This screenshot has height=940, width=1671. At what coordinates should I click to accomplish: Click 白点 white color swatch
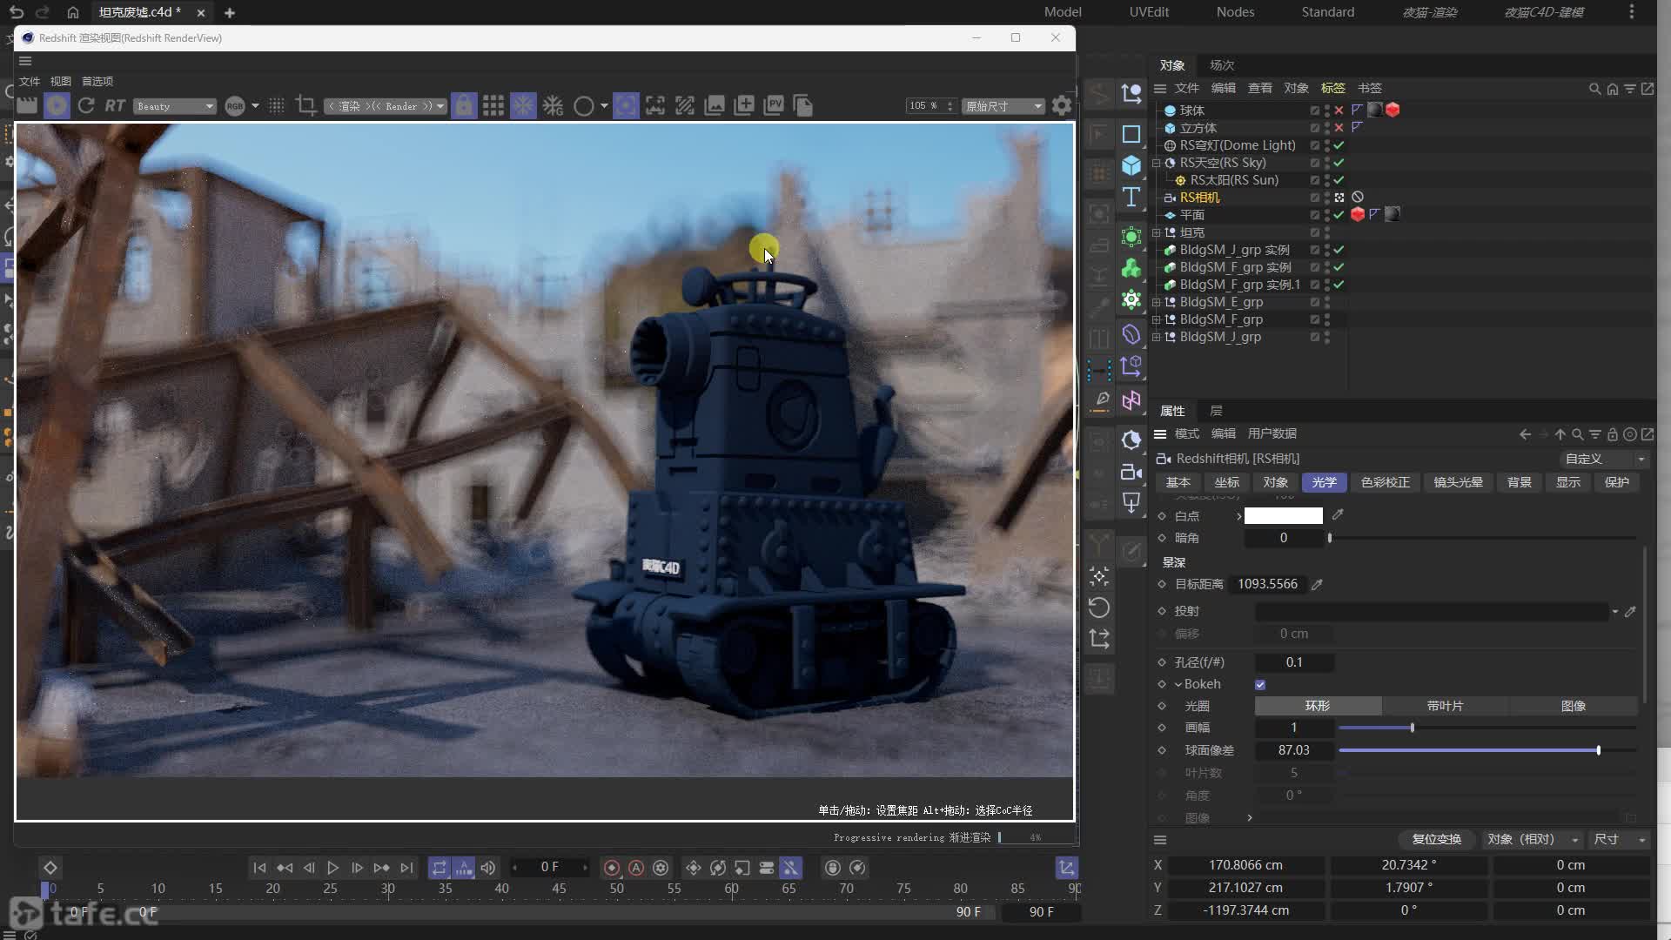click(x=1284, y=516)
